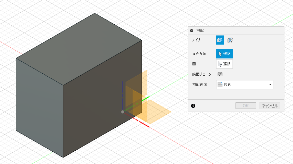293x164 pixels.
Task: Open the 勾配側面 片側 dropdown
Action: (x=244, y=85)
